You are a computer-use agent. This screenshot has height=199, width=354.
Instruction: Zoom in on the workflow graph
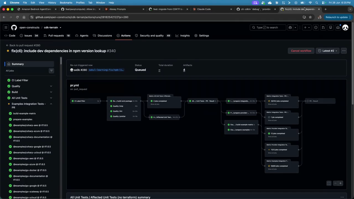(x=340, y=183)
